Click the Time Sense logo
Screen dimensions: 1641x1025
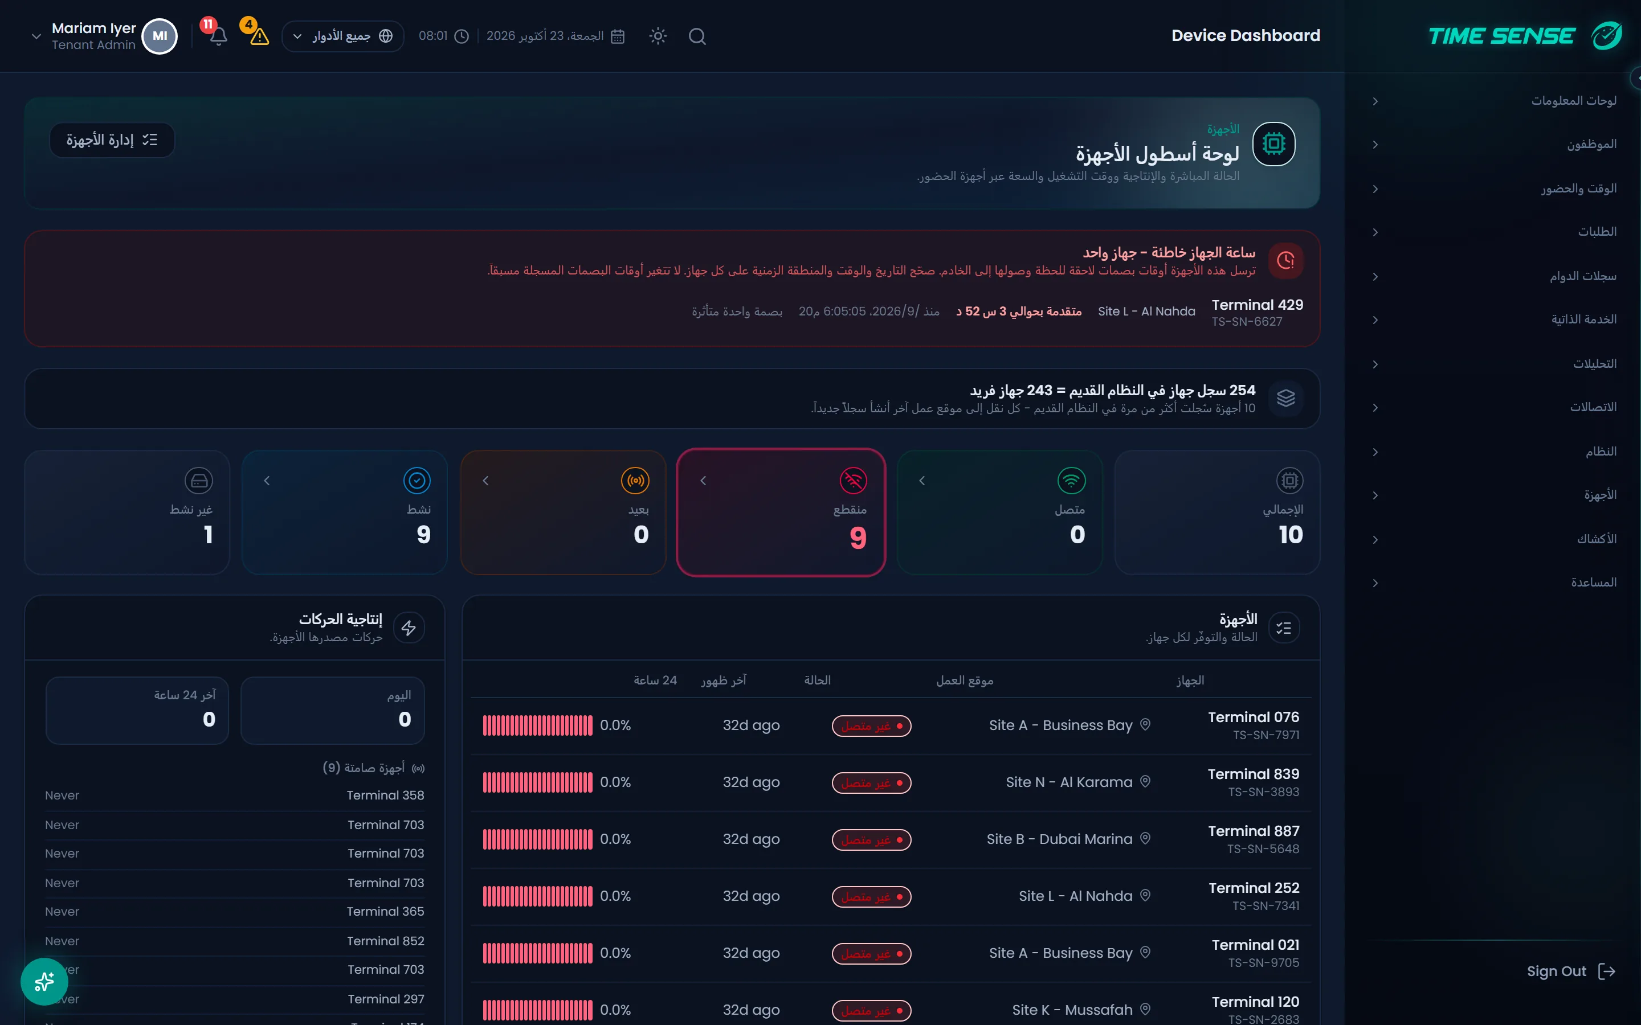coord(1524,36)
